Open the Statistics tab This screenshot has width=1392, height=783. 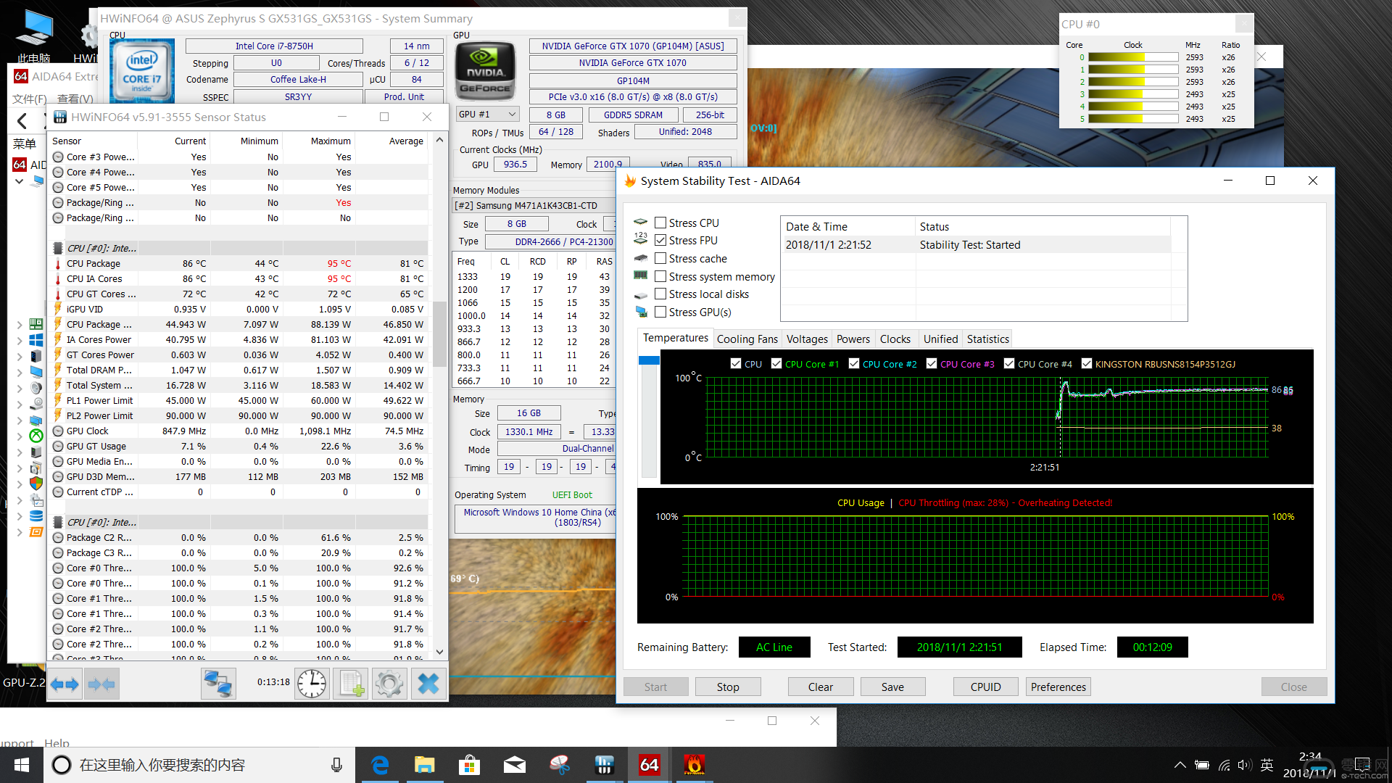pyautogui.click(x=987, y=339)
